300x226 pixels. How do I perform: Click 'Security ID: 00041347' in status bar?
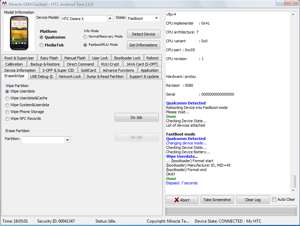point(56,221)
